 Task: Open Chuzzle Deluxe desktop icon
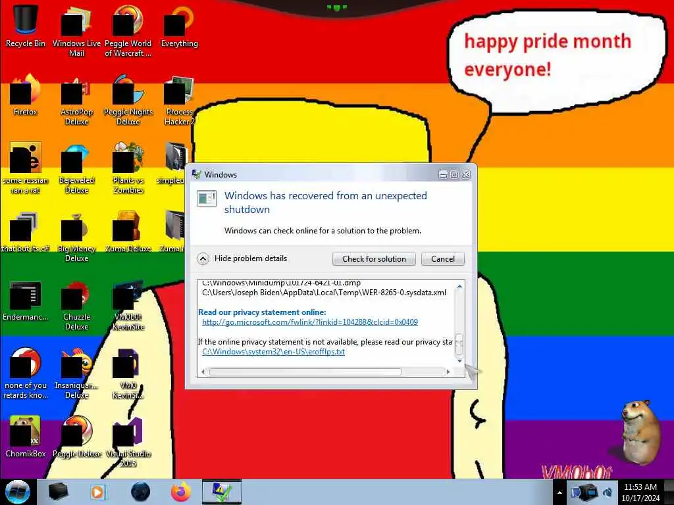(x=76, y=305)
